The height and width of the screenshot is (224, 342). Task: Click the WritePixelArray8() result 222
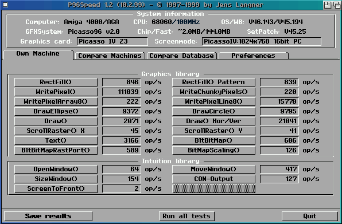[x=122, y=101]
